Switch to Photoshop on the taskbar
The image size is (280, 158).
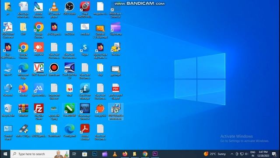(x=94, y=154)
